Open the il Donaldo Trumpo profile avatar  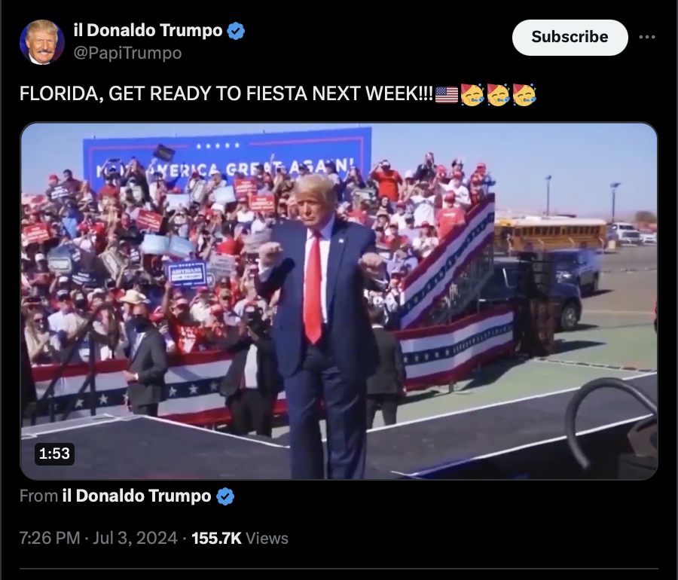42,42
